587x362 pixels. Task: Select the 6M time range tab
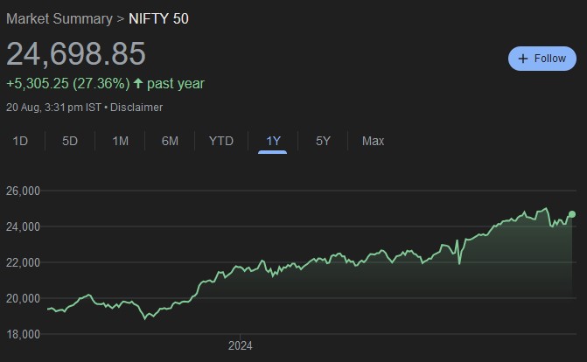(x=170, y=141)
